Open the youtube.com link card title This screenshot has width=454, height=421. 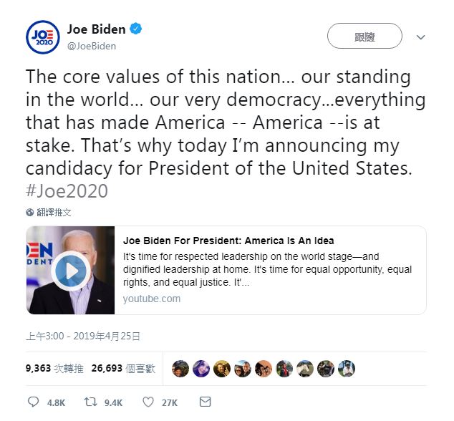[x=228, y=241]
